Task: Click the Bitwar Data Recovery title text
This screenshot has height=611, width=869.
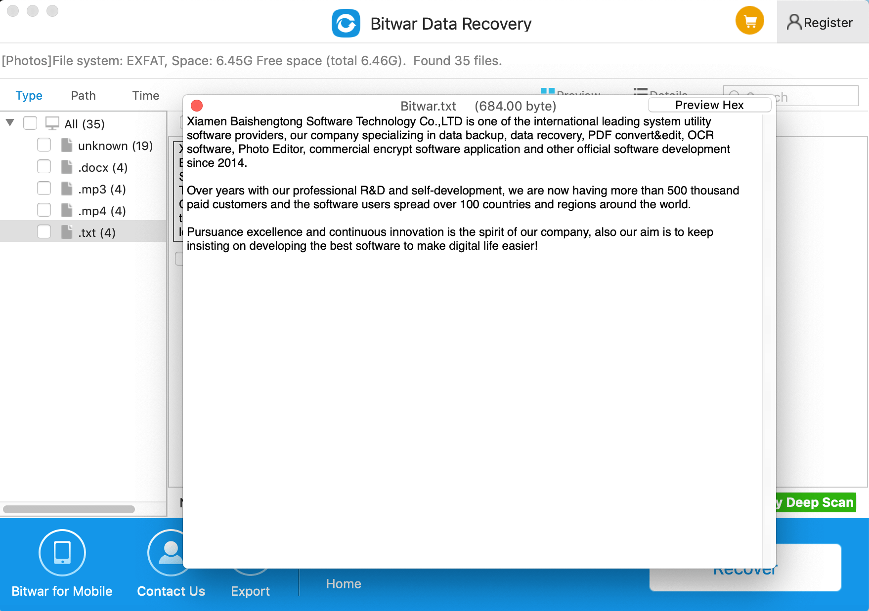Action: (451, 24)
